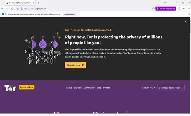191x116 pixels.
Task: Click the padlock site security icon
Action: [22, 9]
